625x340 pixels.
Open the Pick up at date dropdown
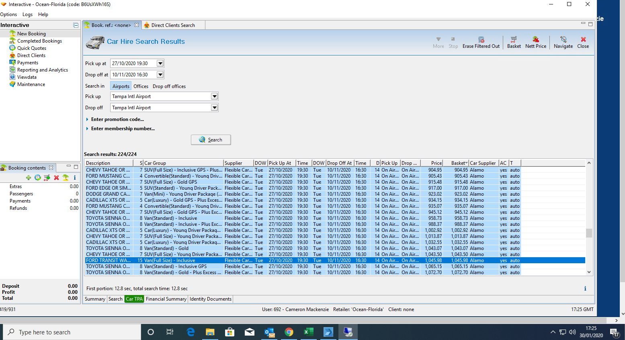(x=160, y=63)
